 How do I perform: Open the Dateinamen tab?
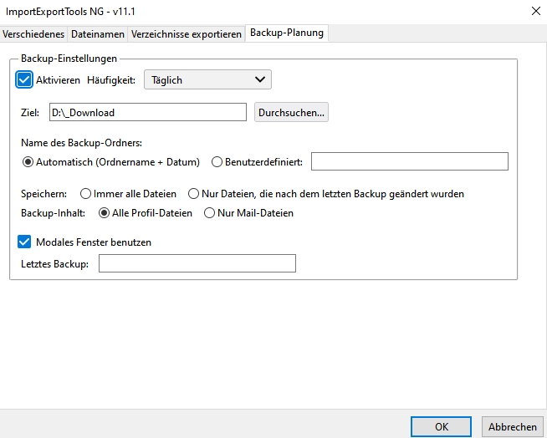(98, 34)
